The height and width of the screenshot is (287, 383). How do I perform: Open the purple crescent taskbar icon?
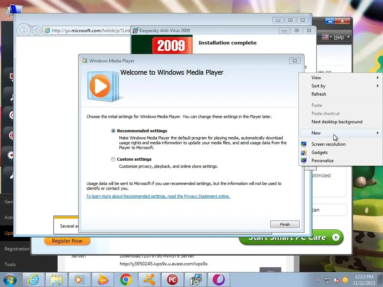click(x=218, y=280)
